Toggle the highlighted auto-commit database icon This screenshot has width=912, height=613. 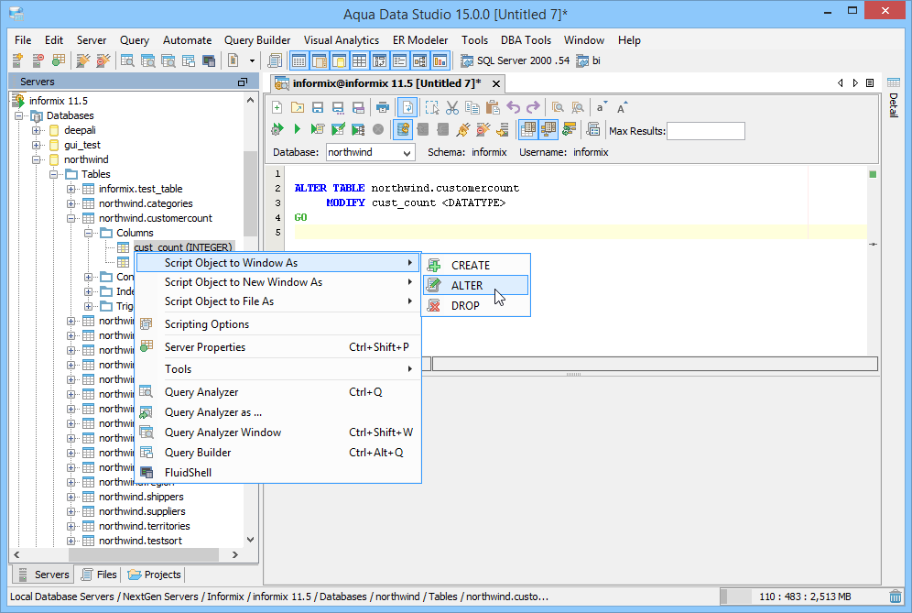403,129
